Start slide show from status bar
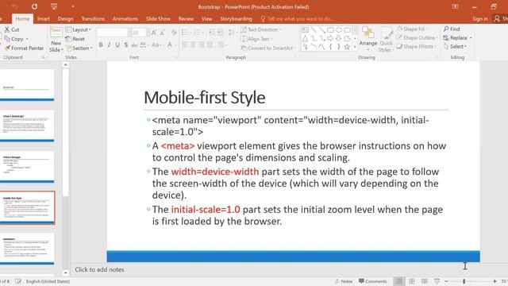 437,281
